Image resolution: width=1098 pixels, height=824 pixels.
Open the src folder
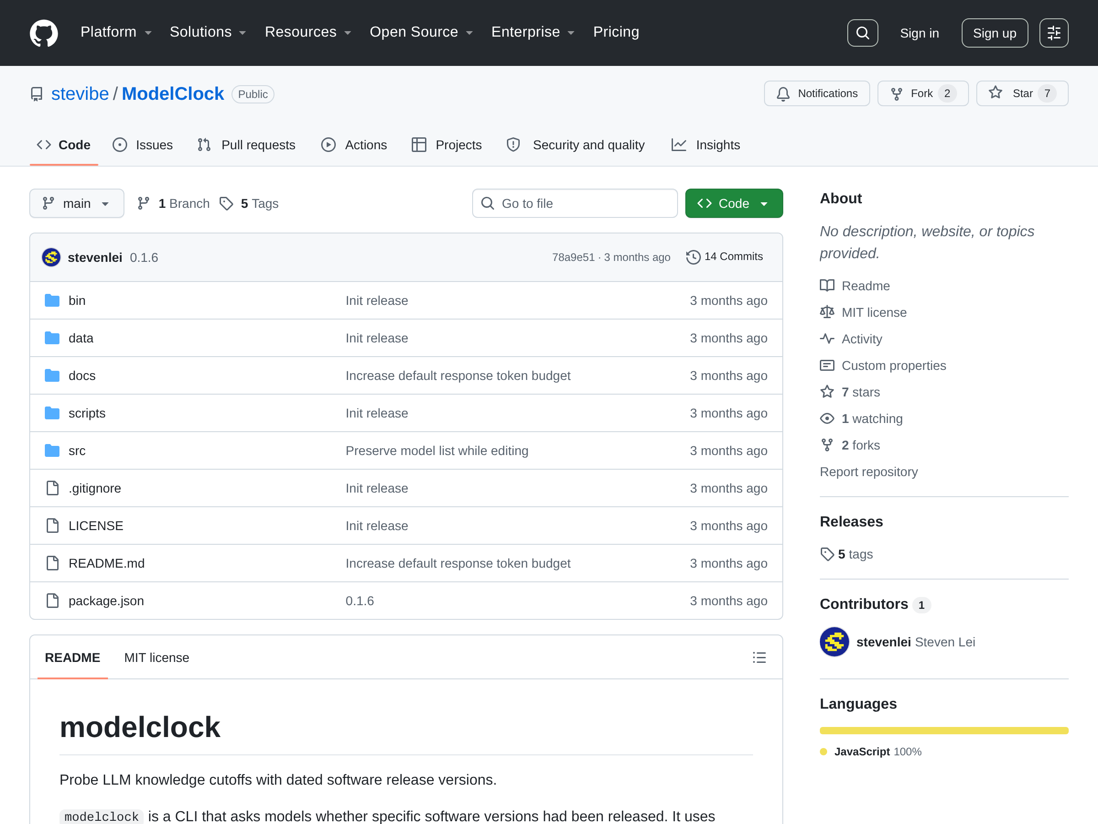(77, 451)
